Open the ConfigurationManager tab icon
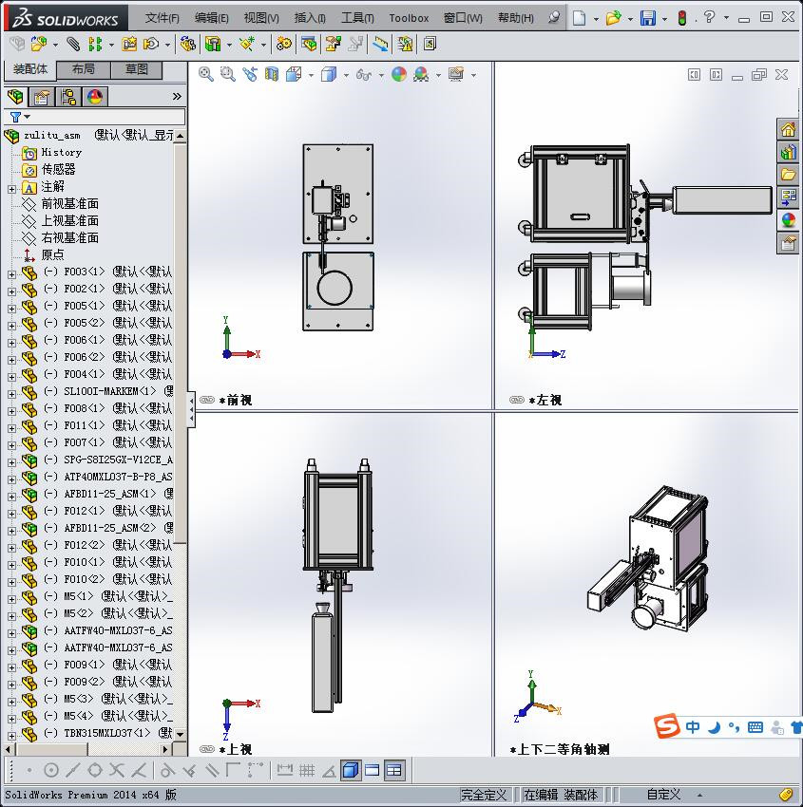This screenshot has height=807, width=803. pos(68,97)
